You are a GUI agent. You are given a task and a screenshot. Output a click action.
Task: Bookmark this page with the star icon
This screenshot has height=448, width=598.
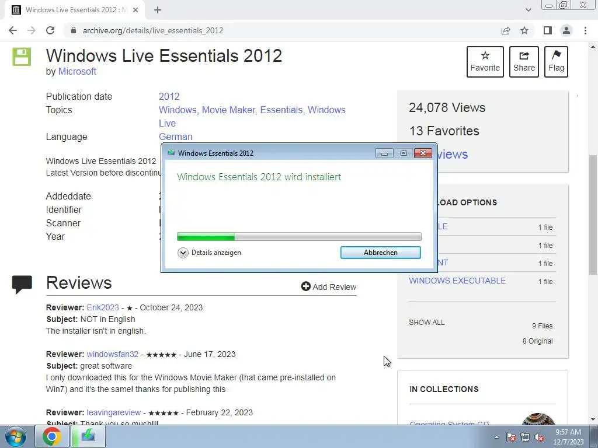[x=524, y=30]
